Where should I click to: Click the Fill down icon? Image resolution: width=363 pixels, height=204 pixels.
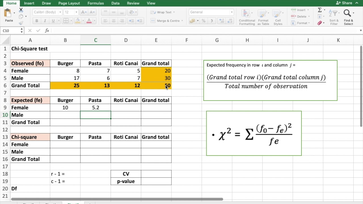coord(320,16)
